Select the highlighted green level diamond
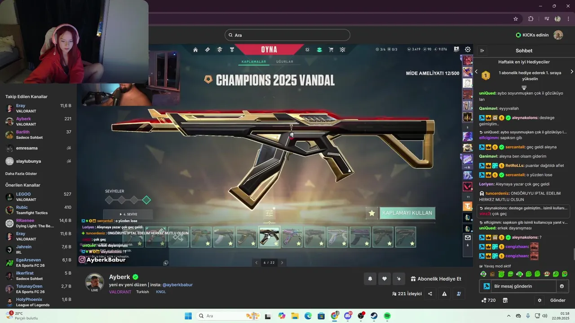This screenshot has height=323, width=575. click(146, 200)
